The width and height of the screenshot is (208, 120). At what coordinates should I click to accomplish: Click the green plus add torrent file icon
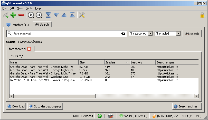[13, 15]
